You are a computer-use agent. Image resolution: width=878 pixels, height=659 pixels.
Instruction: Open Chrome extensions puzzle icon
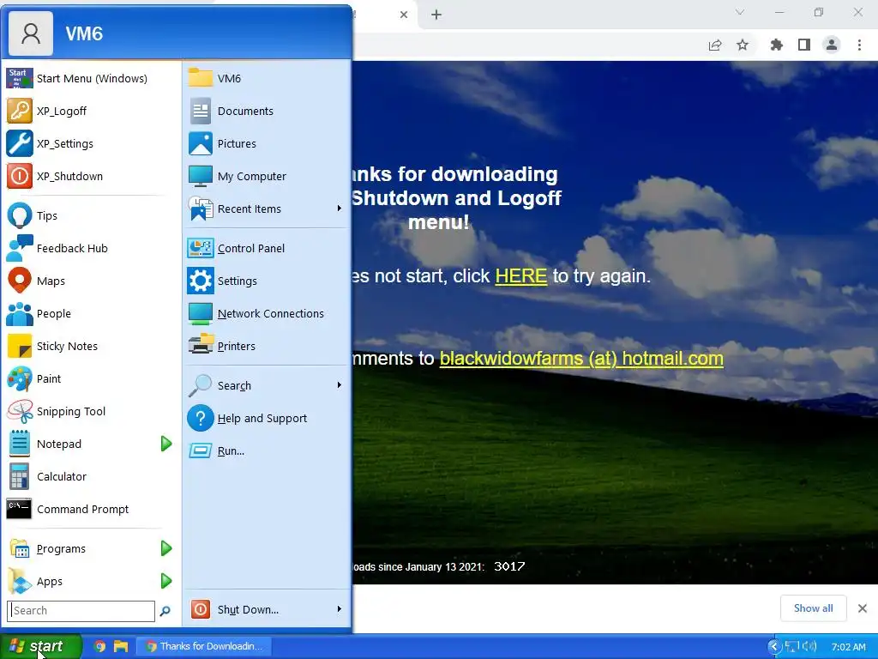(x=776, y=45)
